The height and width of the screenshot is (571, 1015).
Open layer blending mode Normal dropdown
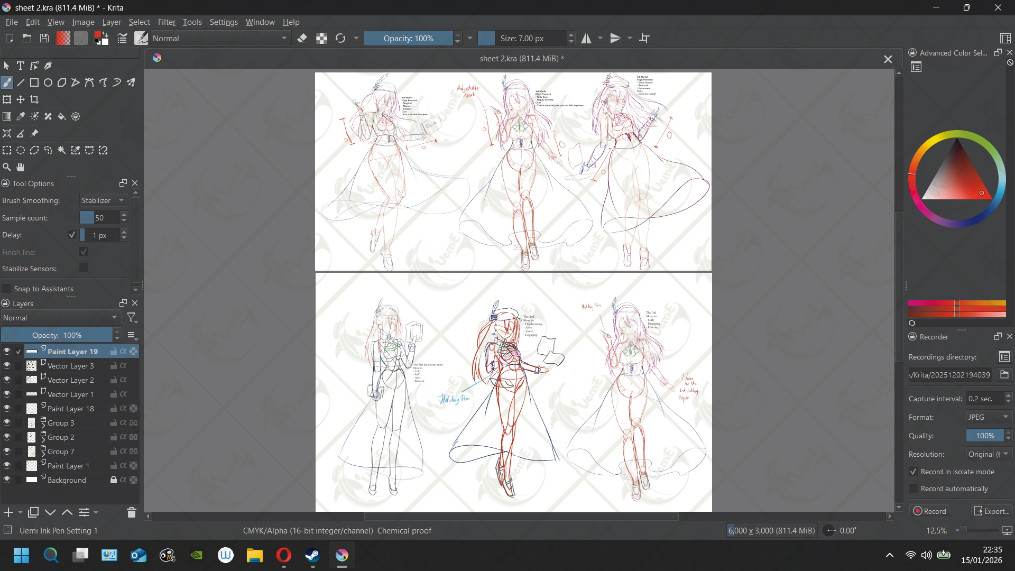[x=60, y=318]
